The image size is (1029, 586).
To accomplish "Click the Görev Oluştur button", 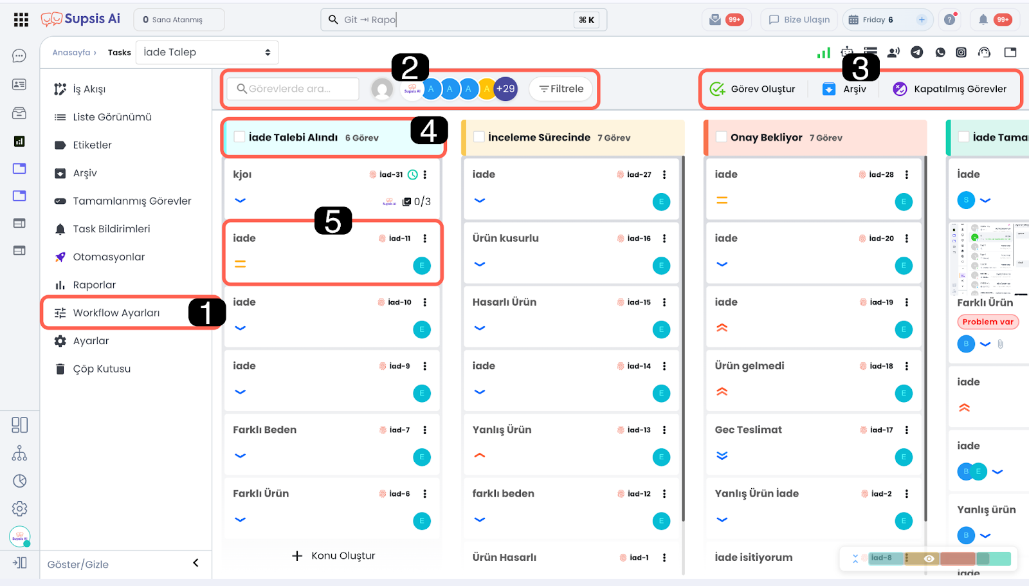I will click(x=752, y=89).
